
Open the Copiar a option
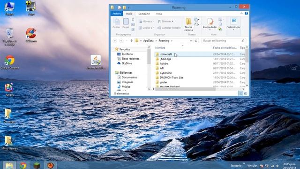click(x=146, y=28)
